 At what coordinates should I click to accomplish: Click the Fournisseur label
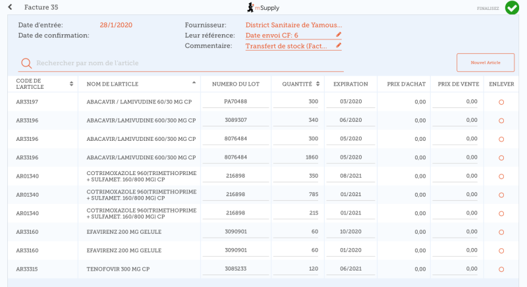pyautogui.click(x=206, y=25)
